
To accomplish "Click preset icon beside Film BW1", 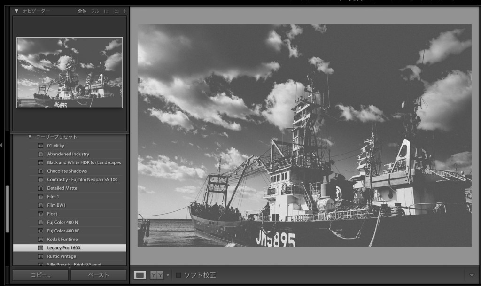I will point(40,205).
